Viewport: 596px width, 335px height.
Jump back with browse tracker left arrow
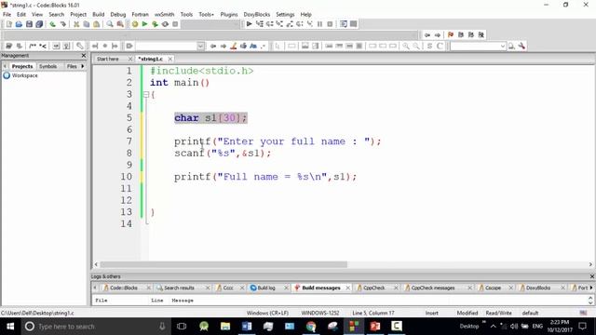[427, 35]
